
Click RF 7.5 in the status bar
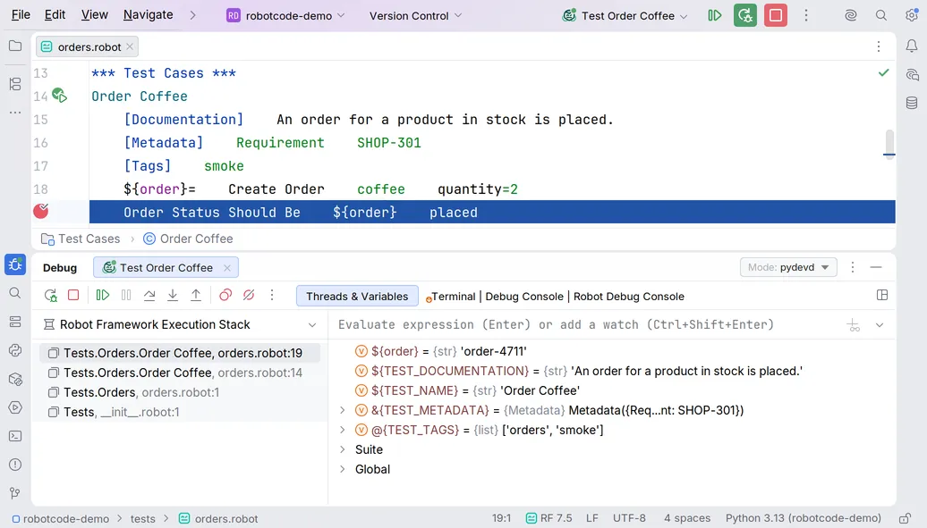point(549,518)
